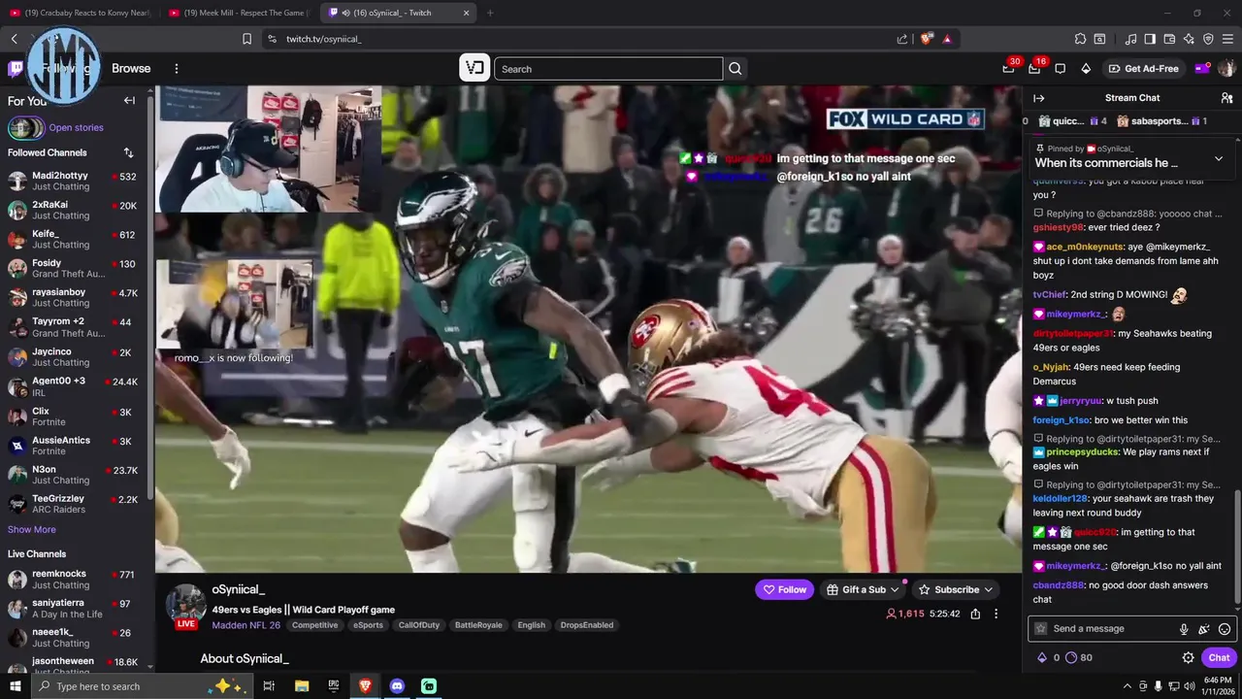This screenshot has height=699, width=1242.
Task: Open File Explorer from the taskbar
Action: pos(302,686)
